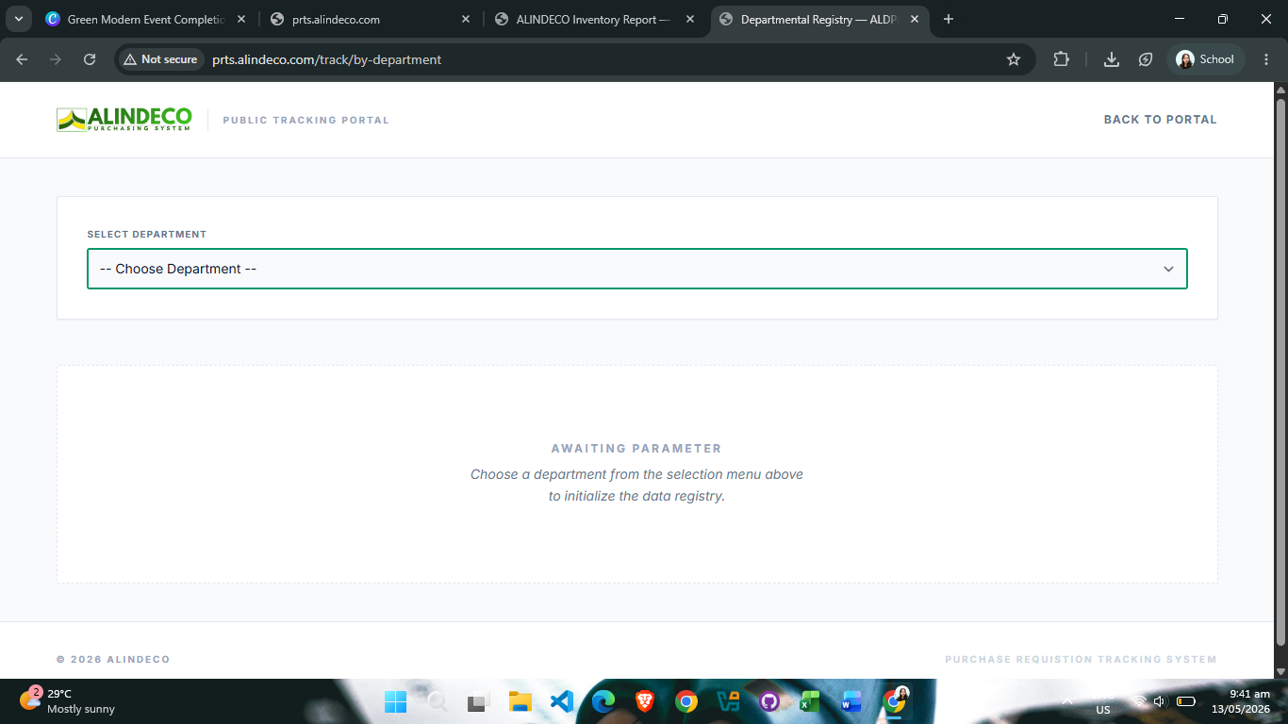
Task: Open the Chrome three-dot menu
Action: (x=1265, y=59)
